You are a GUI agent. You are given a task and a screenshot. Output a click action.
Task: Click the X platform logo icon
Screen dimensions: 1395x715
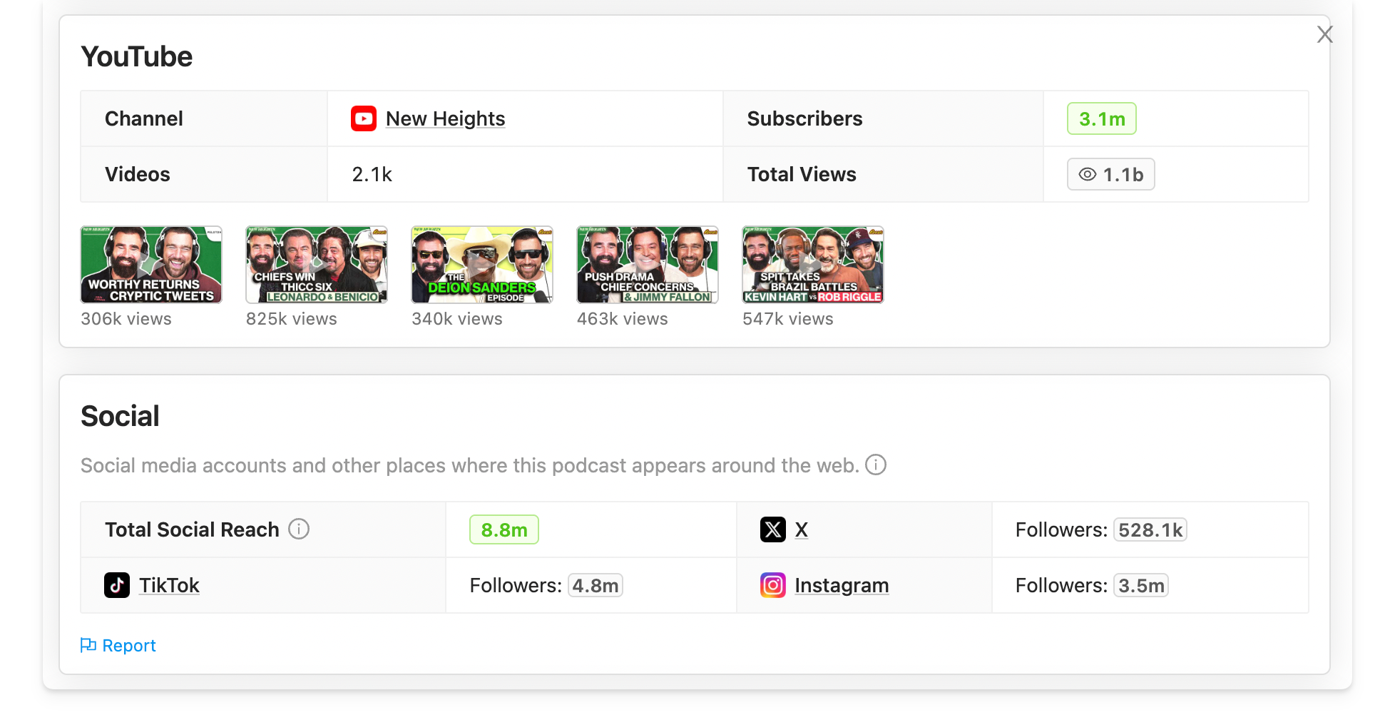click(x=772, y=529)
